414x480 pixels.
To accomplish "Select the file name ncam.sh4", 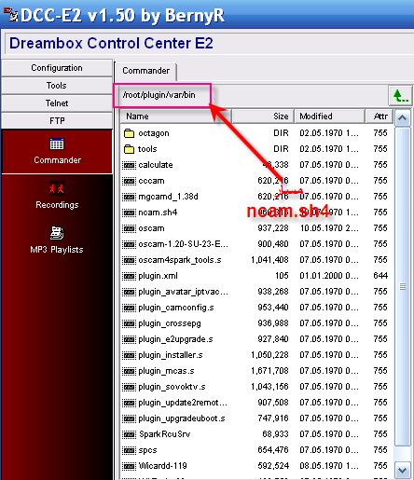I will (x=158, y=213).
